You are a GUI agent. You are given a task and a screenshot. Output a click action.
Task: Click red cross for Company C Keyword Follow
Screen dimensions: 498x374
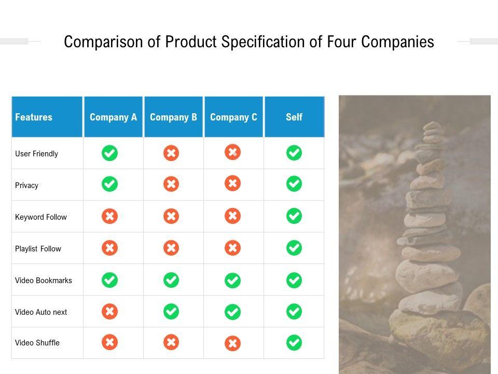(x=232, y=216)
